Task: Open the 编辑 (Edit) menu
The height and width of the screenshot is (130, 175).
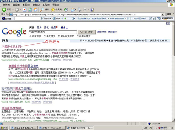Action: click(x=16, y=5)
